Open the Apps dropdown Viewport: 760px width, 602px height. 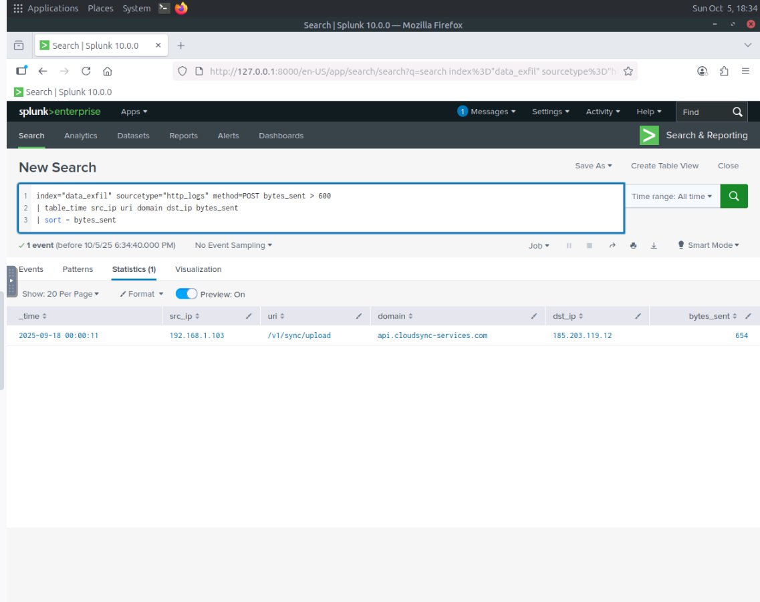(134, 112)
